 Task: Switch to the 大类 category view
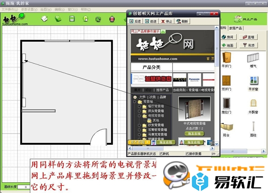(142, 97)
